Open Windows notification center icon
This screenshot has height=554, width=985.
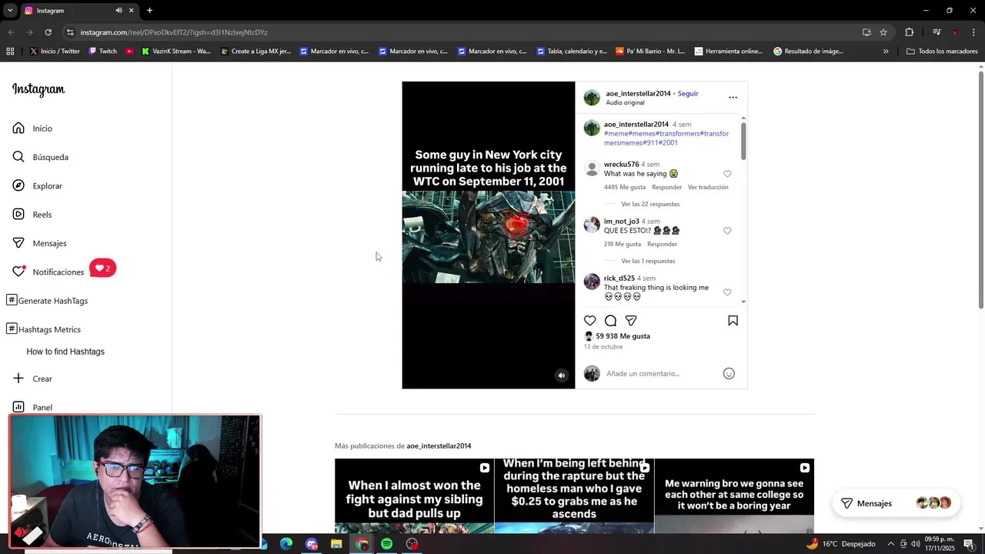[x=969, y=544]
